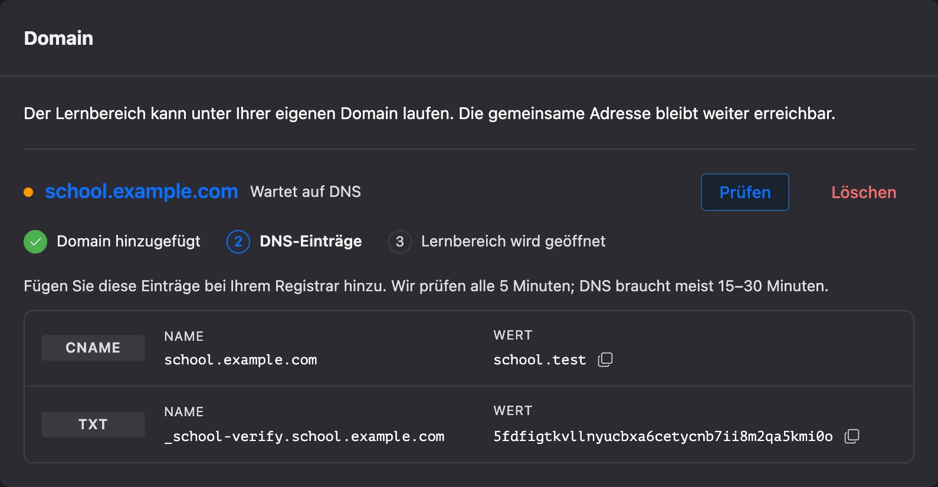Copy the TXT verification value
938x487 pixels.
[852, 436]
